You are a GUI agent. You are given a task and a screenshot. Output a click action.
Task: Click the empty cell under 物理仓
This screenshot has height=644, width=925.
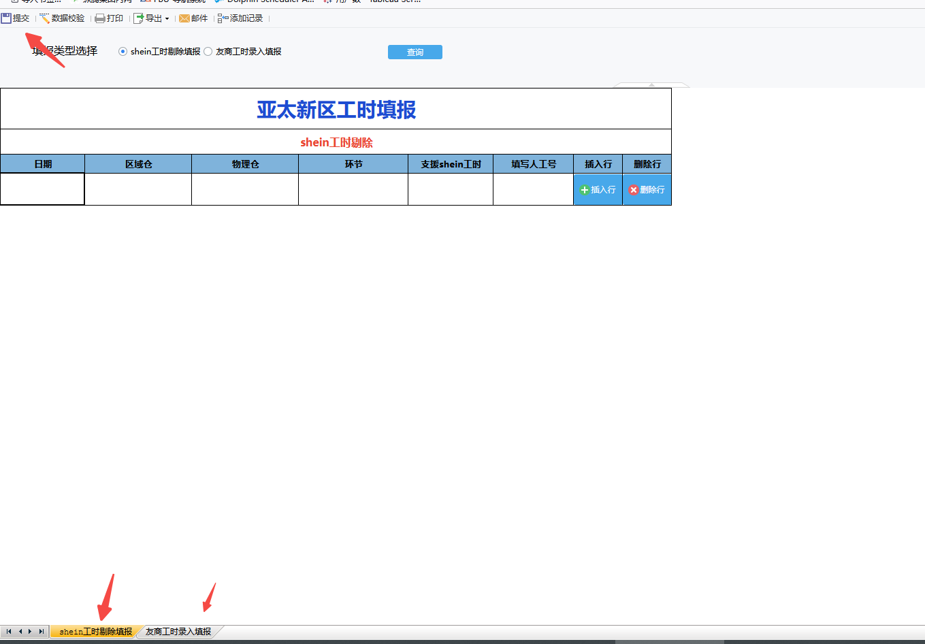pos(245,189)
